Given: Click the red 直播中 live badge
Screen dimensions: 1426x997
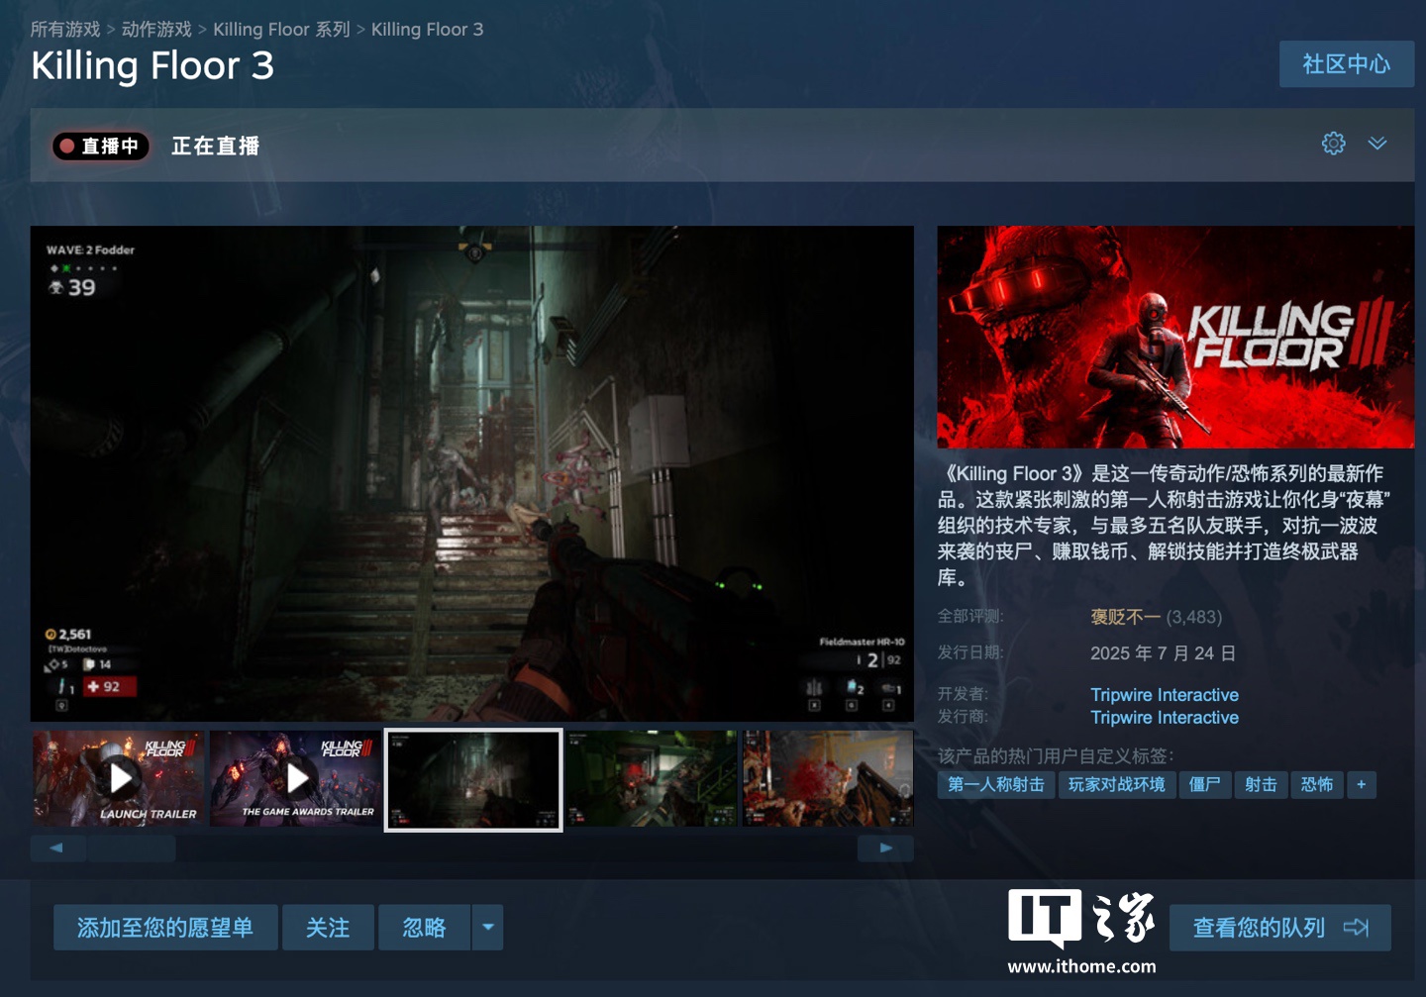Looking at the screenshot, I should click(100, 146).
